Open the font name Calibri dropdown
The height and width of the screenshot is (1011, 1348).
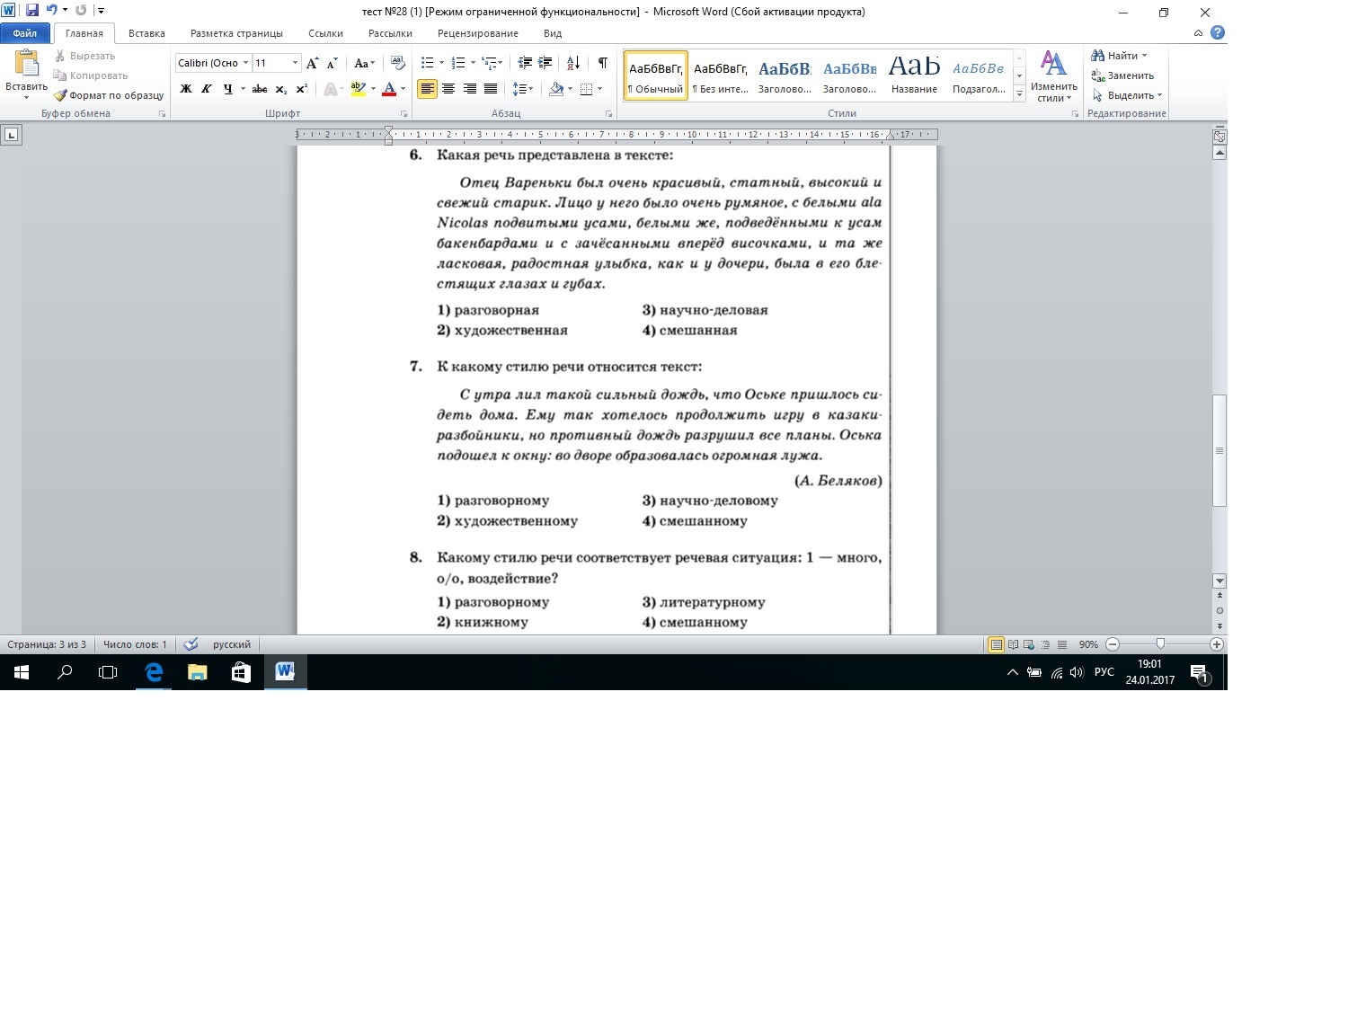click(245, 63)
